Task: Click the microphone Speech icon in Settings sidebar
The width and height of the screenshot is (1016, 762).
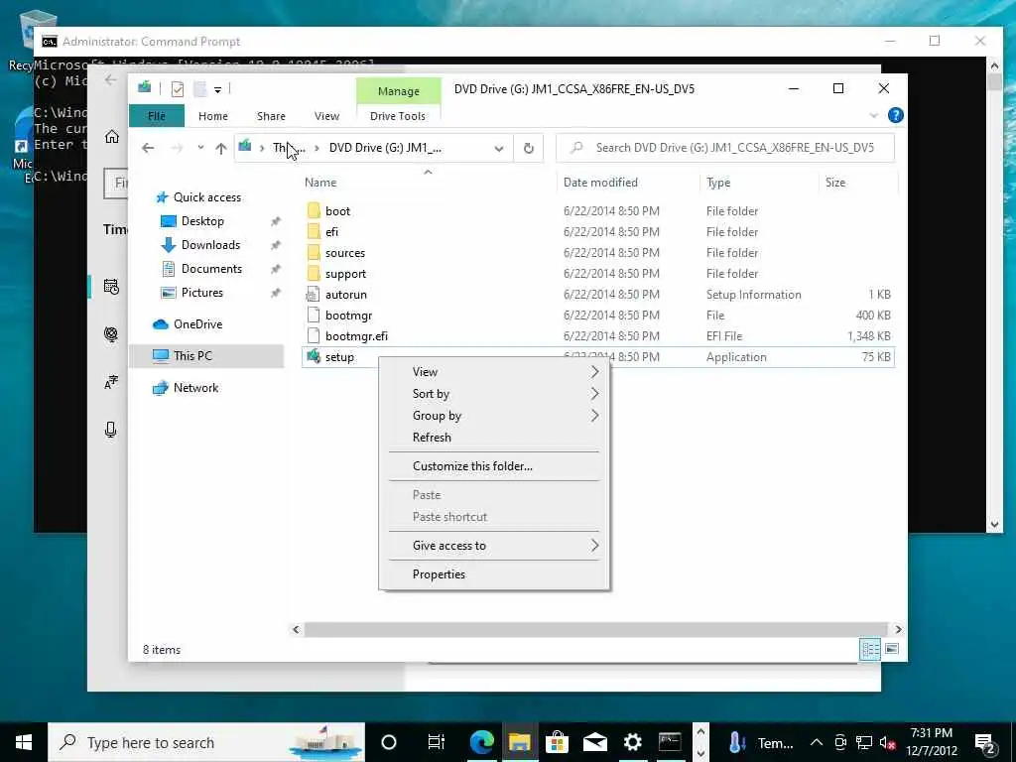Action: pyautogui.click(x=111, y=430)
